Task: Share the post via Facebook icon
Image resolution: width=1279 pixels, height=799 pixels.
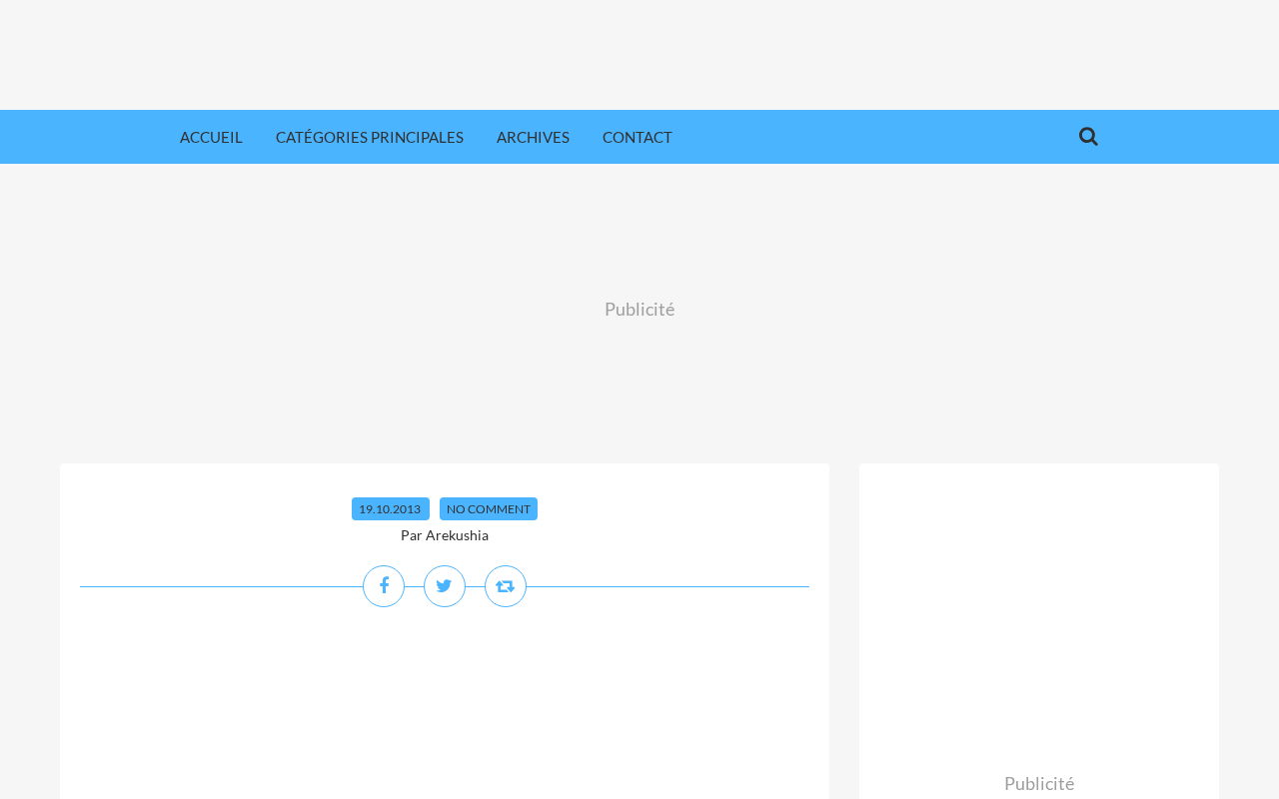Action: 384,586
